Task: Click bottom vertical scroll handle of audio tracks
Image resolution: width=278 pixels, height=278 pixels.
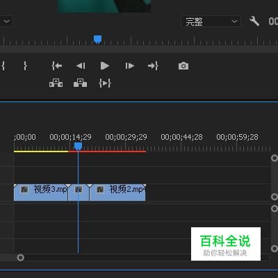Action: [275, 249]
